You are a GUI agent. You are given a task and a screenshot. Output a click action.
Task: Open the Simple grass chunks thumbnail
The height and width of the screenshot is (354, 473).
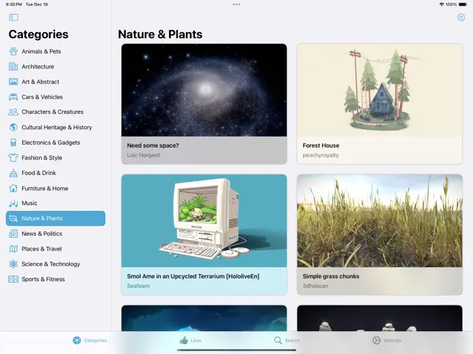(x=380, y=221)
